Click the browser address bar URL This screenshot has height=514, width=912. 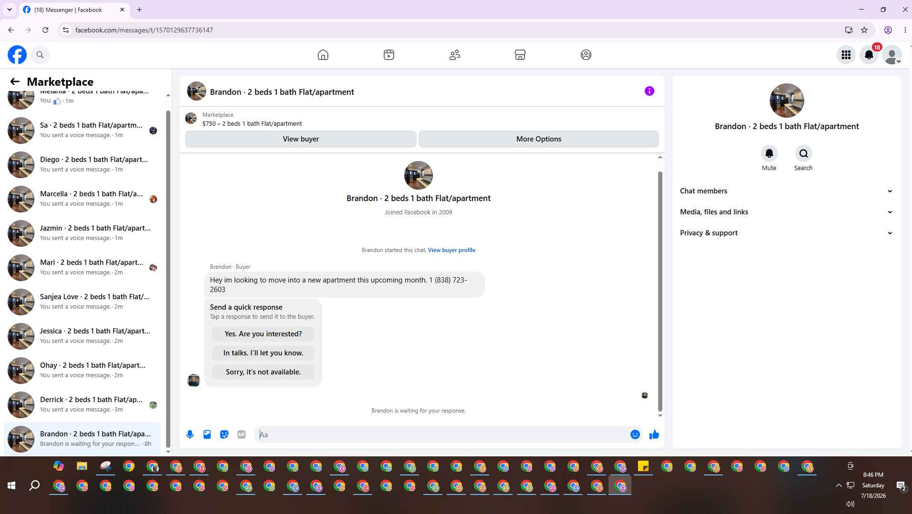click(144, 30)
